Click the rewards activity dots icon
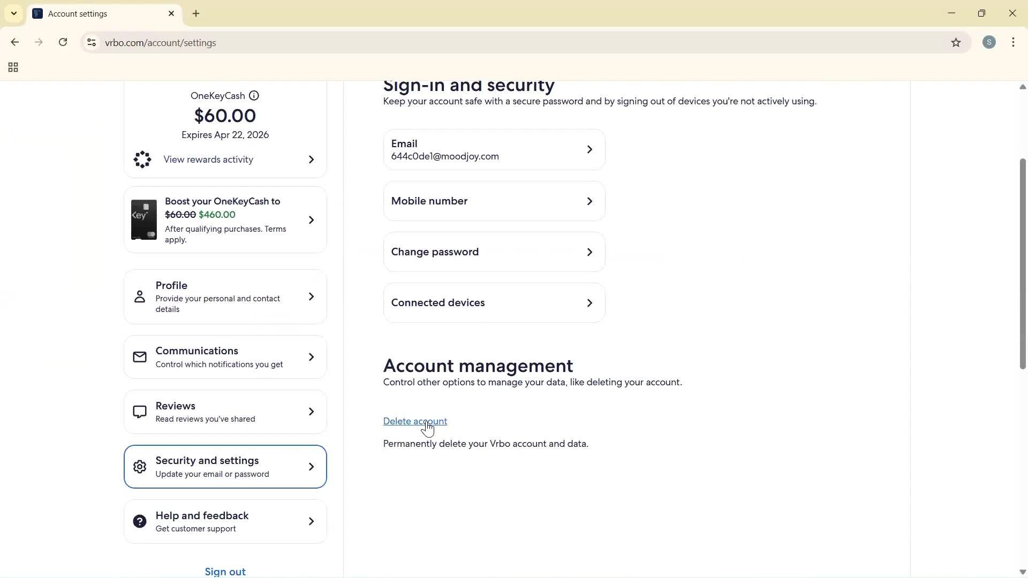1028x578 pixels. 142,159
